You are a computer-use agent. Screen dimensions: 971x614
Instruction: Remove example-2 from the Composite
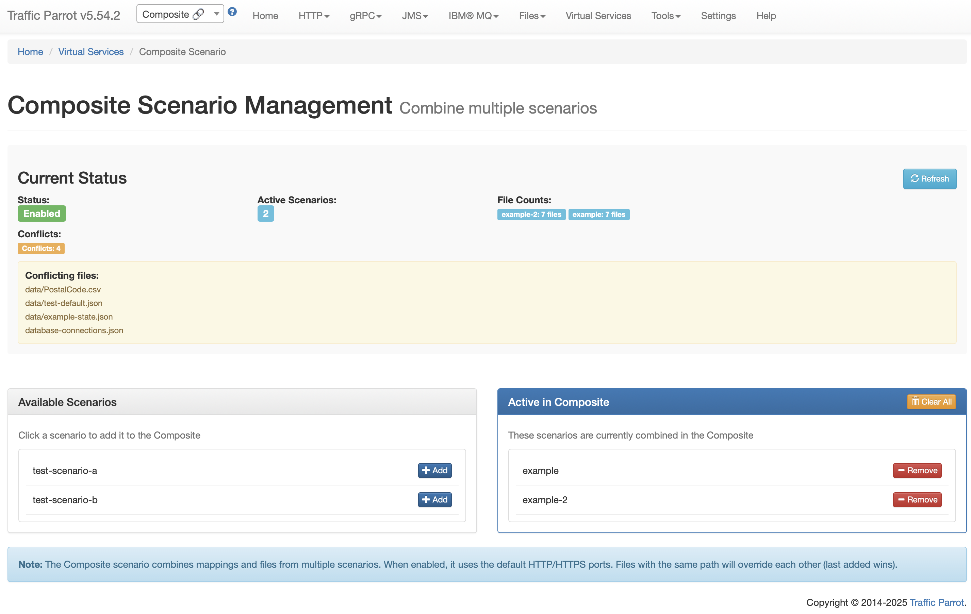[917, 499]
